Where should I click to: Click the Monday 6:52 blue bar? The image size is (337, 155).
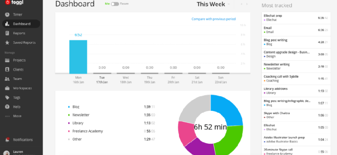coord(78,57)
